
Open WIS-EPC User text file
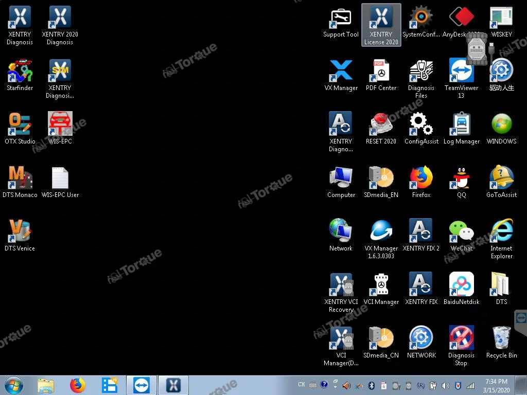click(x=60, y=182)
